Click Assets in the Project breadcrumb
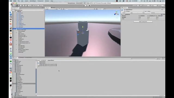This screenshot has width=174, height=98. (38, 60)
